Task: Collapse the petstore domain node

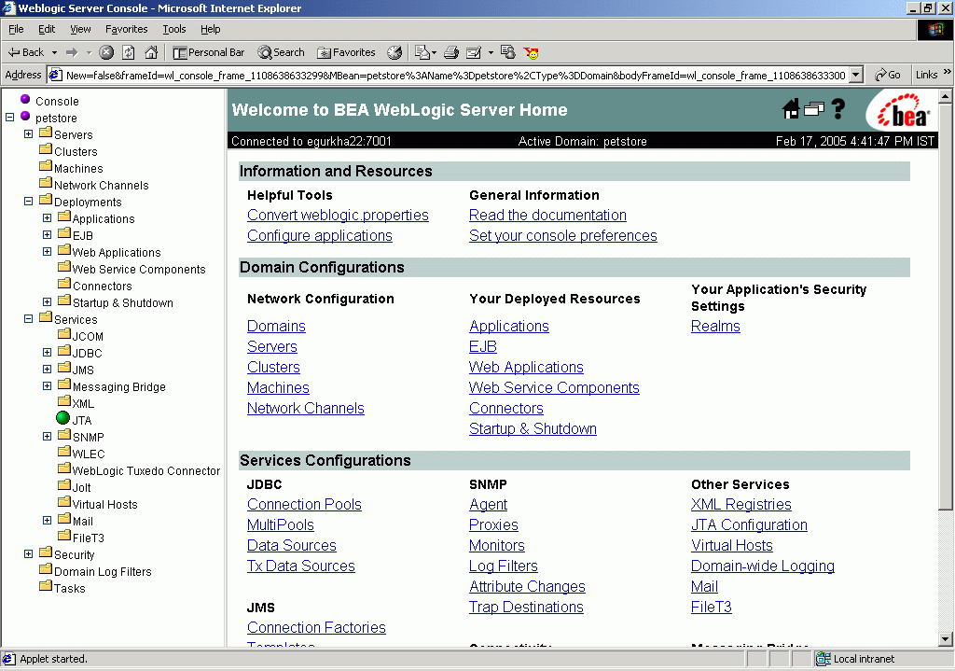Action: coord(9,117)
